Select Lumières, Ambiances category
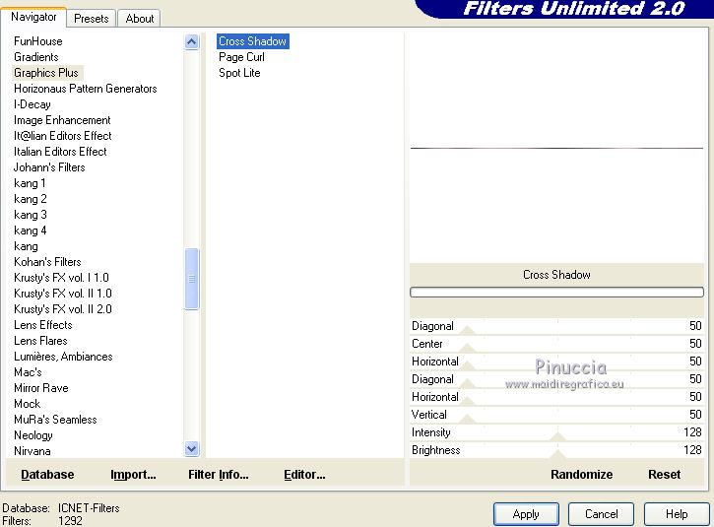The width and height of the screenshot is (714, 527). 63,357
